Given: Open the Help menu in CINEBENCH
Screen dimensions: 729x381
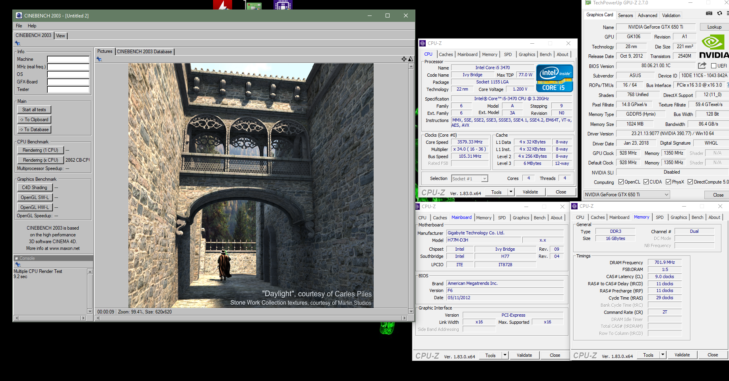Looking at the screenshot, I should click(32, 26).
